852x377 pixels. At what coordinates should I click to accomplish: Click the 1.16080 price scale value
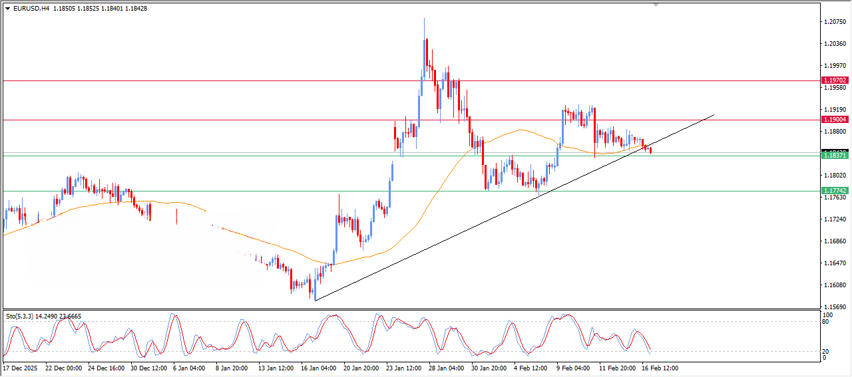tap(835, 285)
